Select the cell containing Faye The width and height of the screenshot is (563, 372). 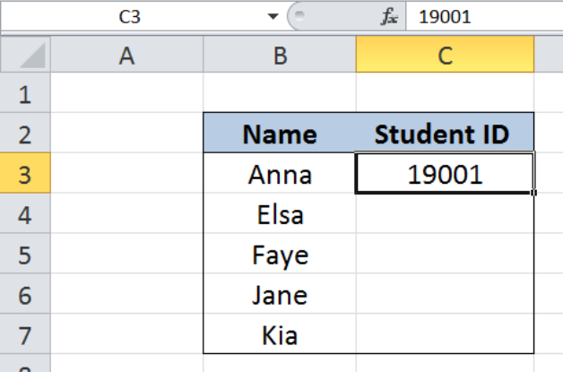pyautogui.click(x=280, y=254)
